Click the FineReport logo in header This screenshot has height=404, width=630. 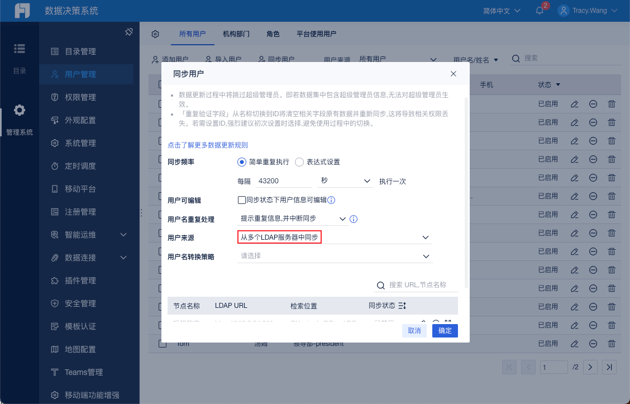point(22,11)
